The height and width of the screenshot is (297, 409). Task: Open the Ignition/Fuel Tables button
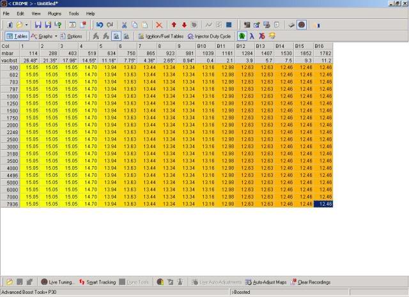[160, 36]
